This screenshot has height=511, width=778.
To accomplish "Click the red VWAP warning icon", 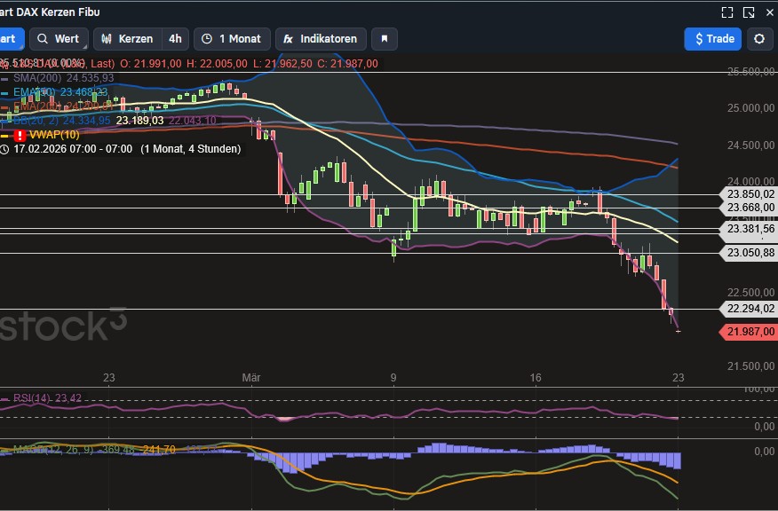I will pos(20,135).
